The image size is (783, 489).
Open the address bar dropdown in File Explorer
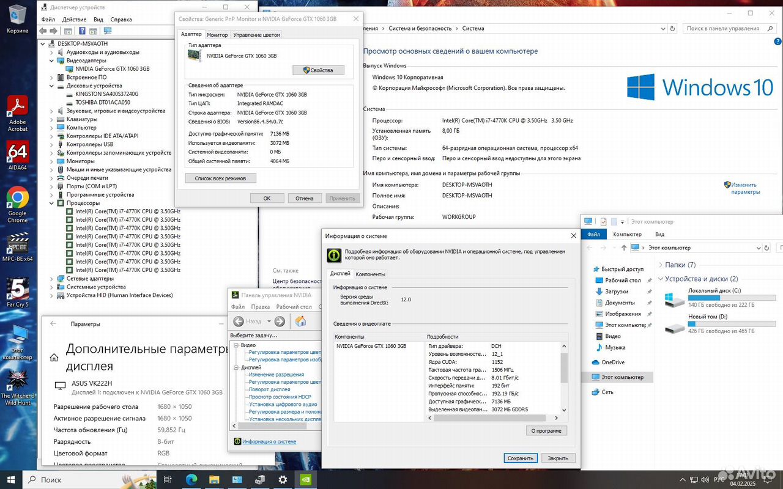[x=759, y=248]
